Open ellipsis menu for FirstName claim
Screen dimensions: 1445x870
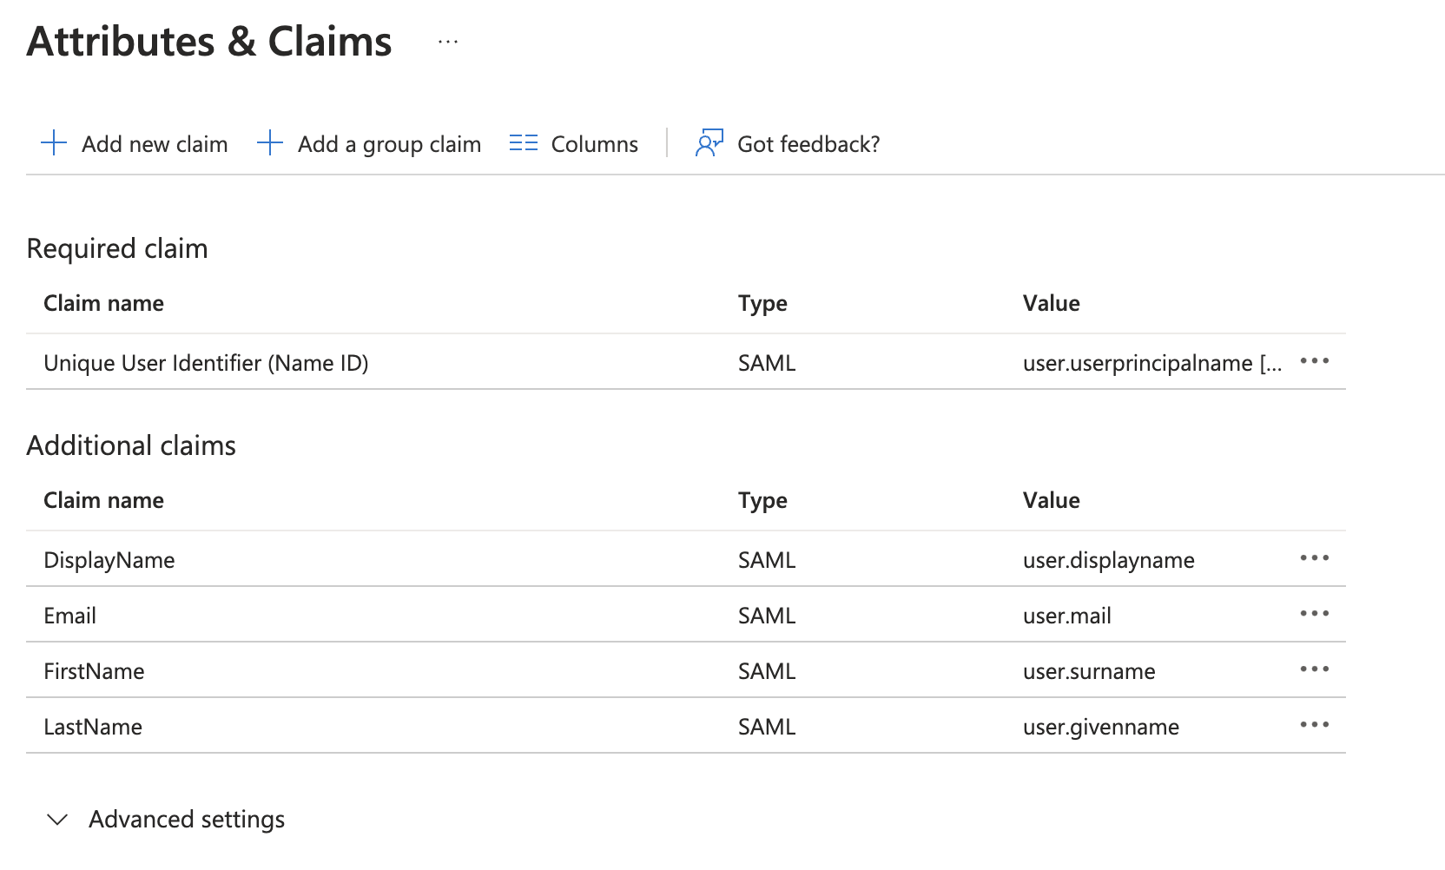pyautogui.click(x=1314, y=669)
